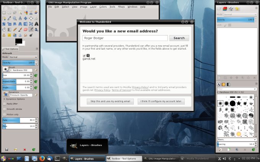Select the Text tool
Image resolution: width=260 pixels, height=162 pixels.
tap(36, 24)
